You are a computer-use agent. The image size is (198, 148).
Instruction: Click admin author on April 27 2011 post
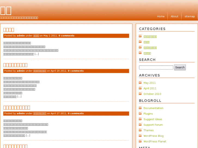pyautogui.click(x=21, y=113)
